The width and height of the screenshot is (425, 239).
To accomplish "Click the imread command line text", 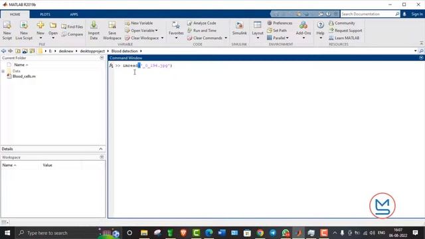I will 147,66.
